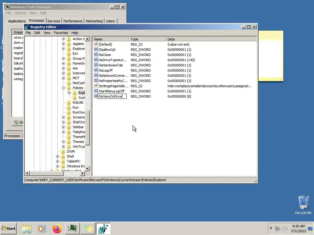314x235 pixels.
Task: Open Sticky Notes taskbar button
Action: tap(88, 228)
